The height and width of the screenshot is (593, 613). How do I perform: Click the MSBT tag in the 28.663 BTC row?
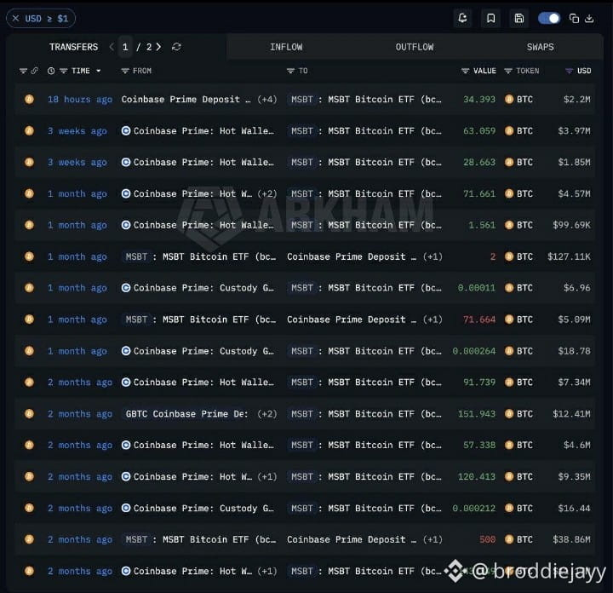click(301, 163)
